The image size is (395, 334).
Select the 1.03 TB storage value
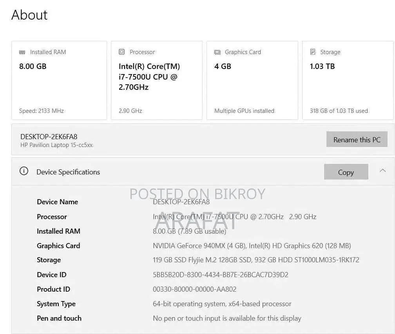(322, 66)
